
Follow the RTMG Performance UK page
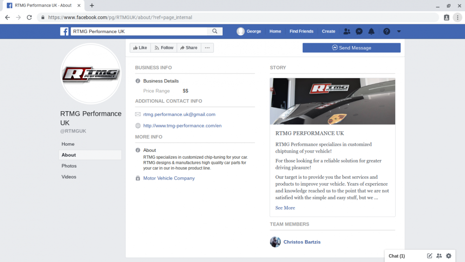(164, 47)
